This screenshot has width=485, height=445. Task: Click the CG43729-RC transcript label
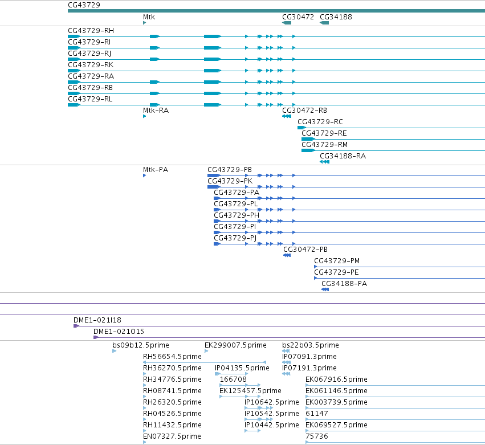pos(320,122)
